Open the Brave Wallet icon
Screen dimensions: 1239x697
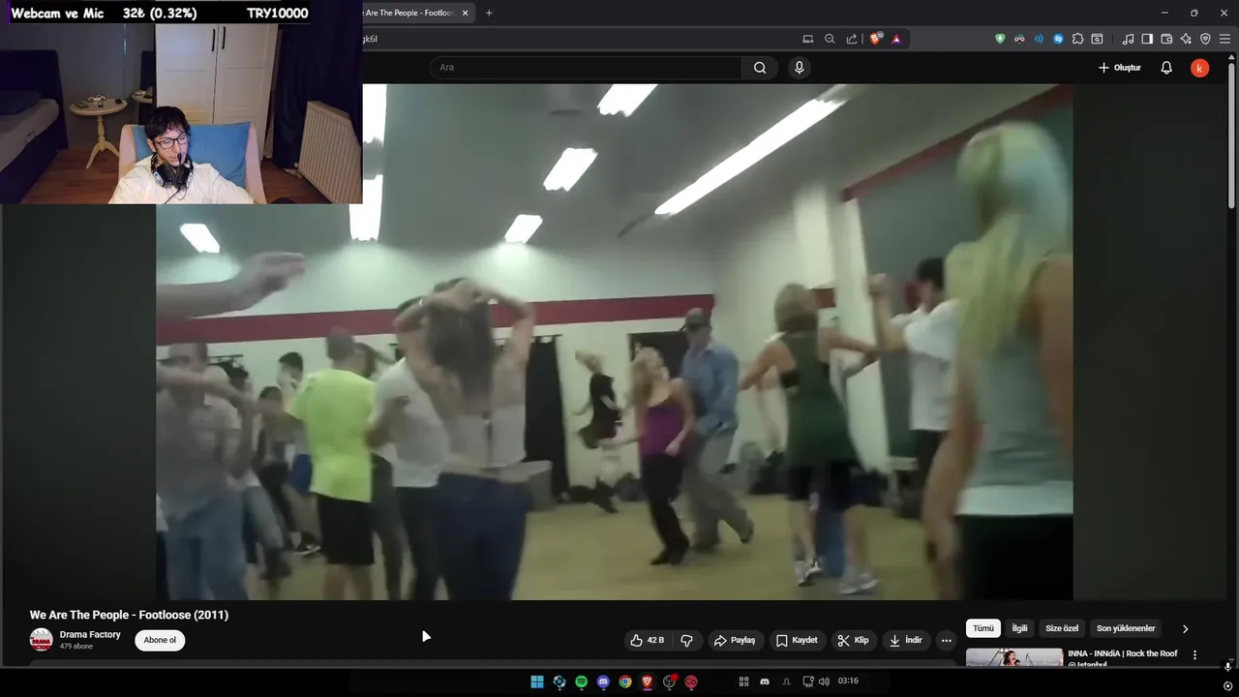1166,39
